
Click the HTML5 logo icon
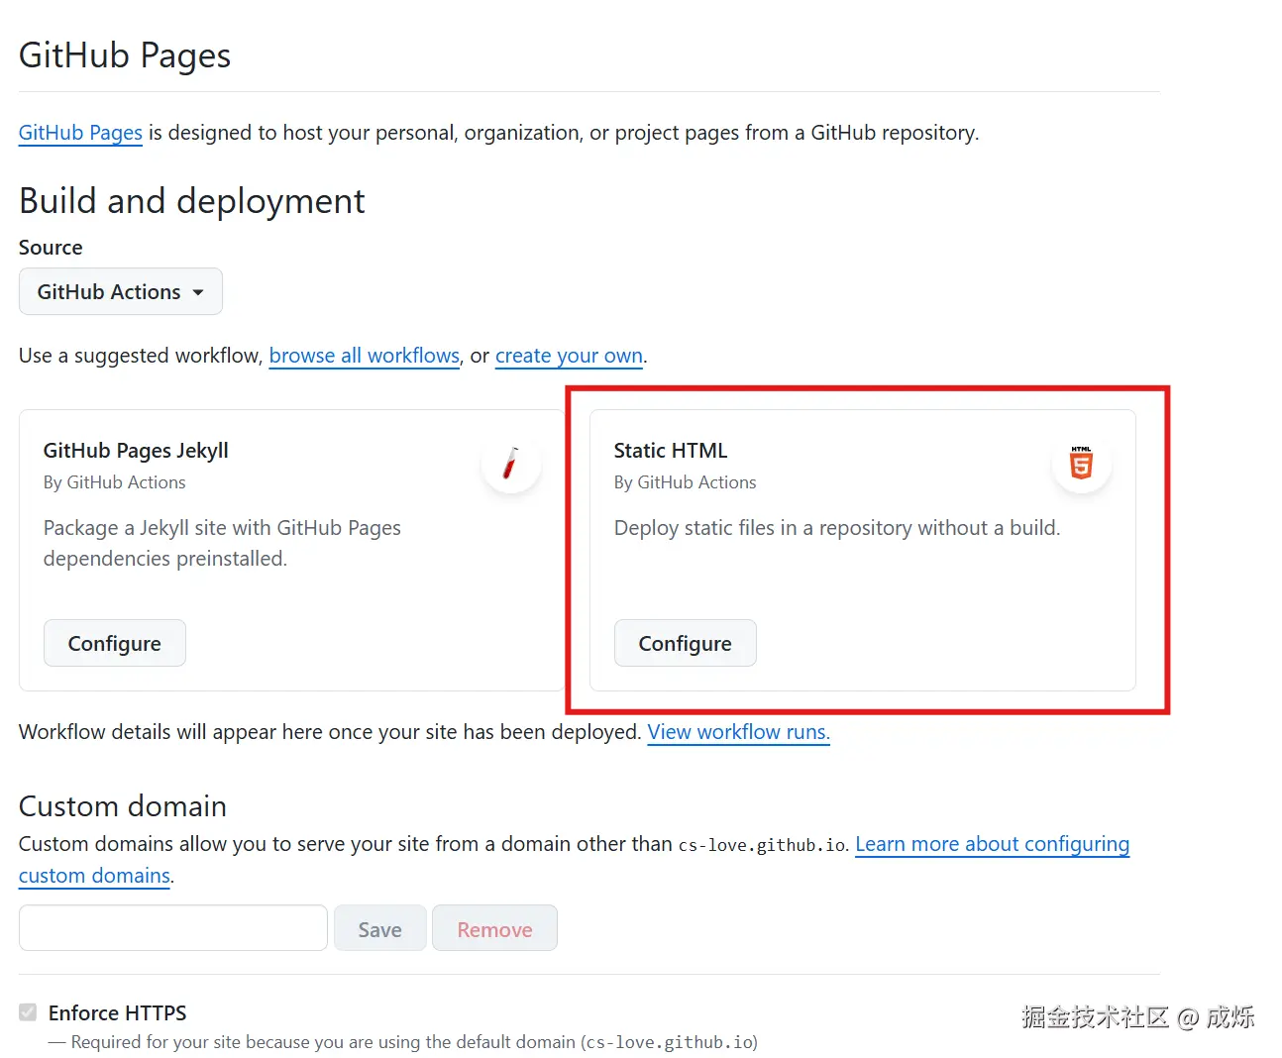tap(1082, 464)
